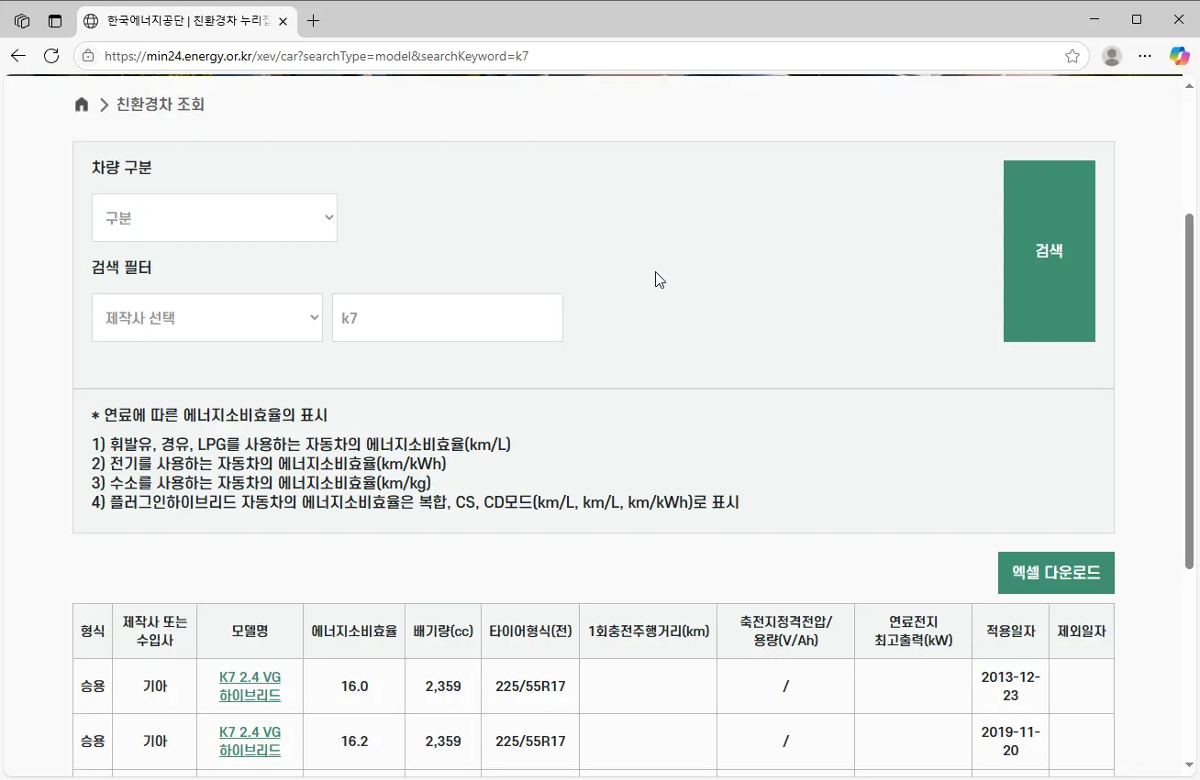Go back with the browser back arrow
1200x780 pixels.
tap(18, 56)
